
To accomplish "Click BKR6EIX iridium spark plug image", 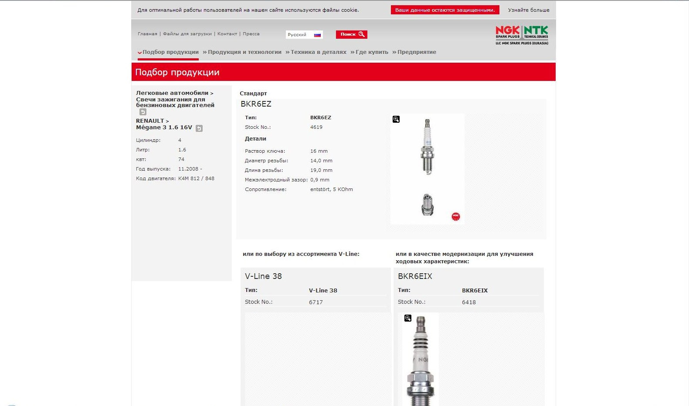I will (x=421, y=359).
